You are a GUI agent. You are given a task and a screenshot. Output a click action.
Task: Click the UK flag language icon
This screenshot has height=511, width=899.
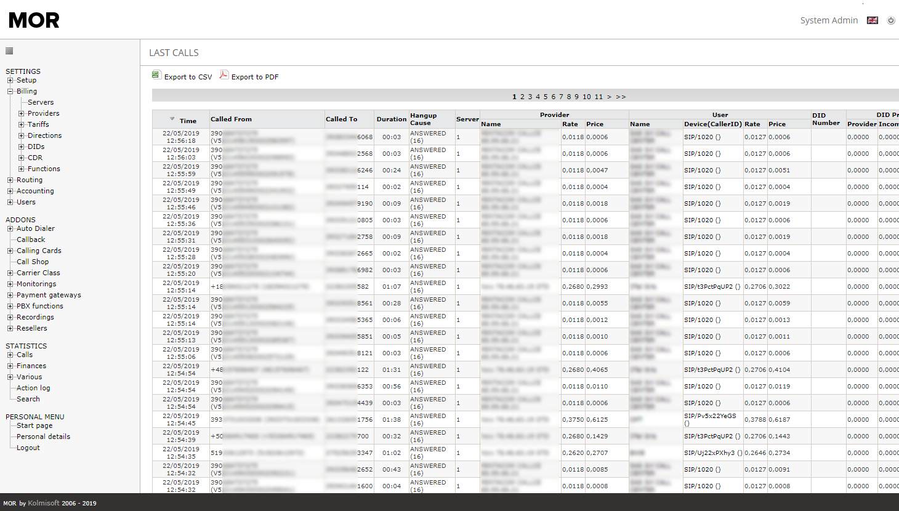point(872,20)
